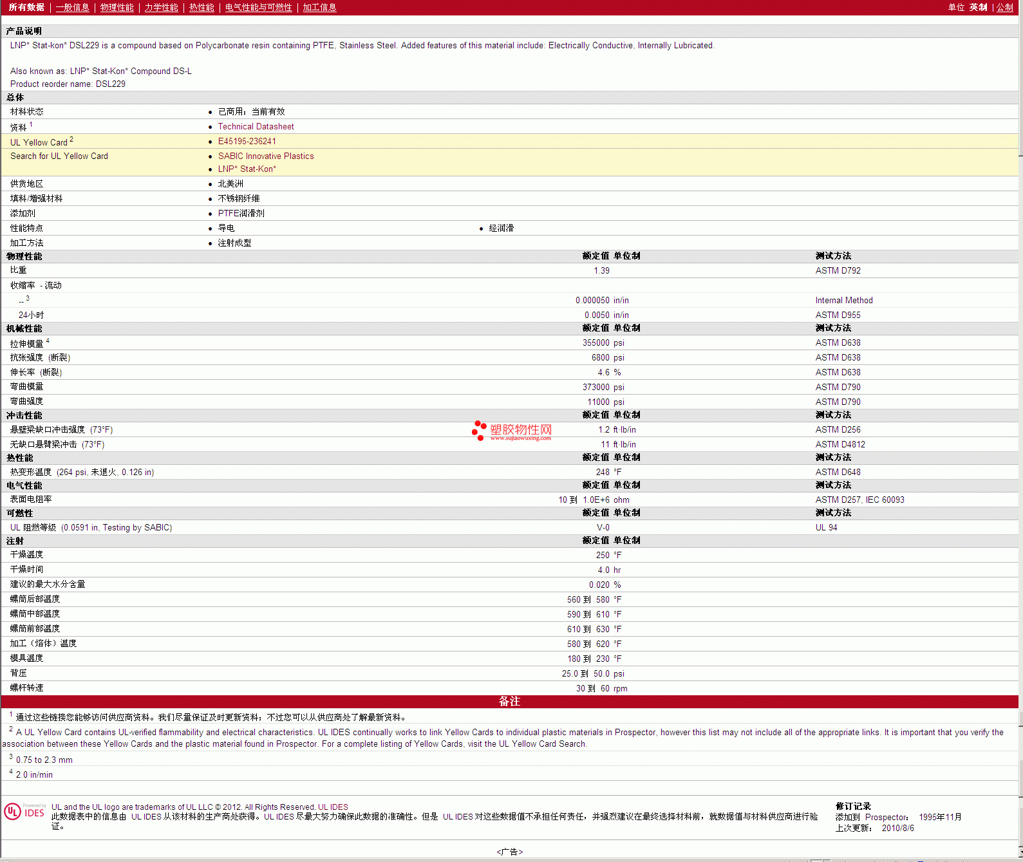Search Yellow Card for LNP* Stat-Kon*
Viewport: 1023px width, 862px height.
[x=247, y=169]
